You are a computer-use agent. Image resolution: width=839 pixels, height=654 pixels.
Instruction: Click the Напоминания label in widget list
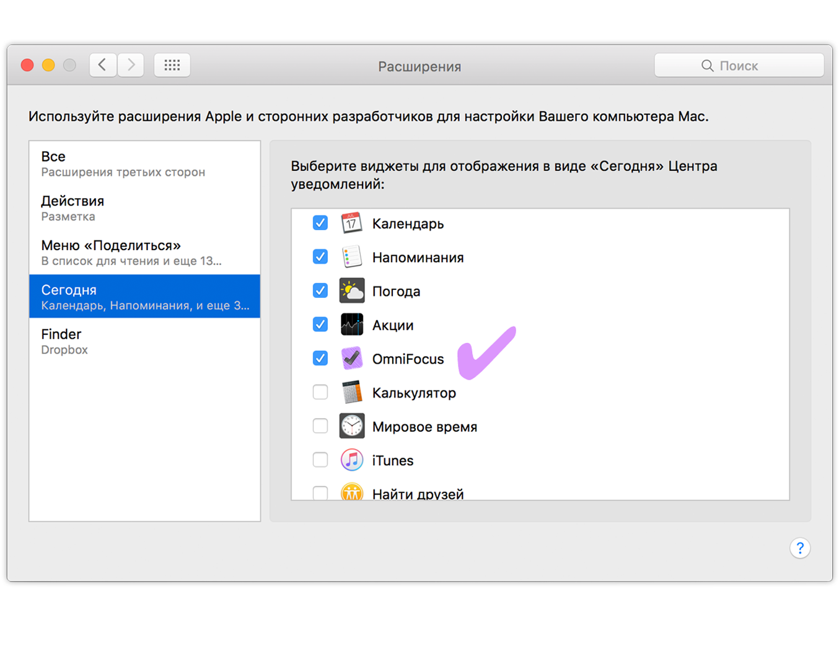coord(418,258)
